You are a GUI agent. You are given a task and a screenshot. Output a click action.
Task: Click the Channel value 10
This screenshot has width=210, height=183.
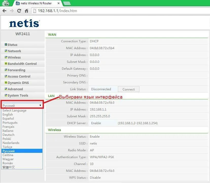92,164
